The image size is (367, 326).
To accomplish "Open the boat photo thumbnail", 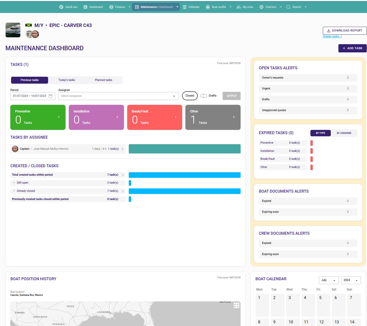I will pos(13,30).
